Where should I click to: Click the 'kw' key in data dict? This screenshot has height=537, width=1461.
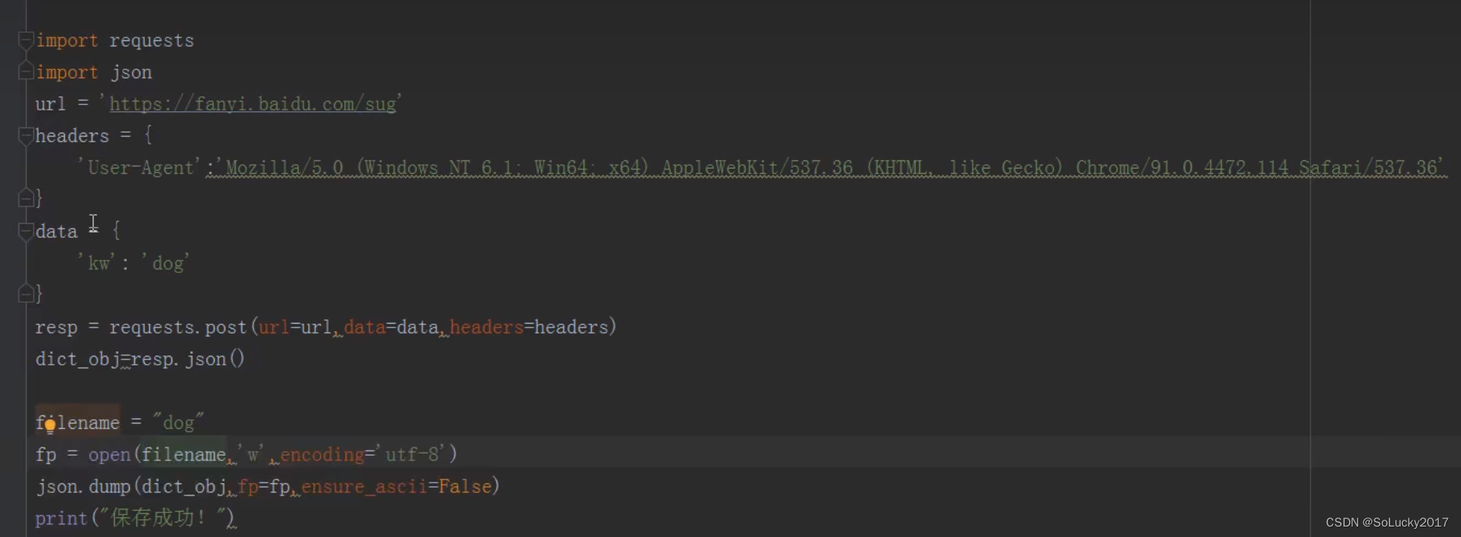click(x=98, y=263)
